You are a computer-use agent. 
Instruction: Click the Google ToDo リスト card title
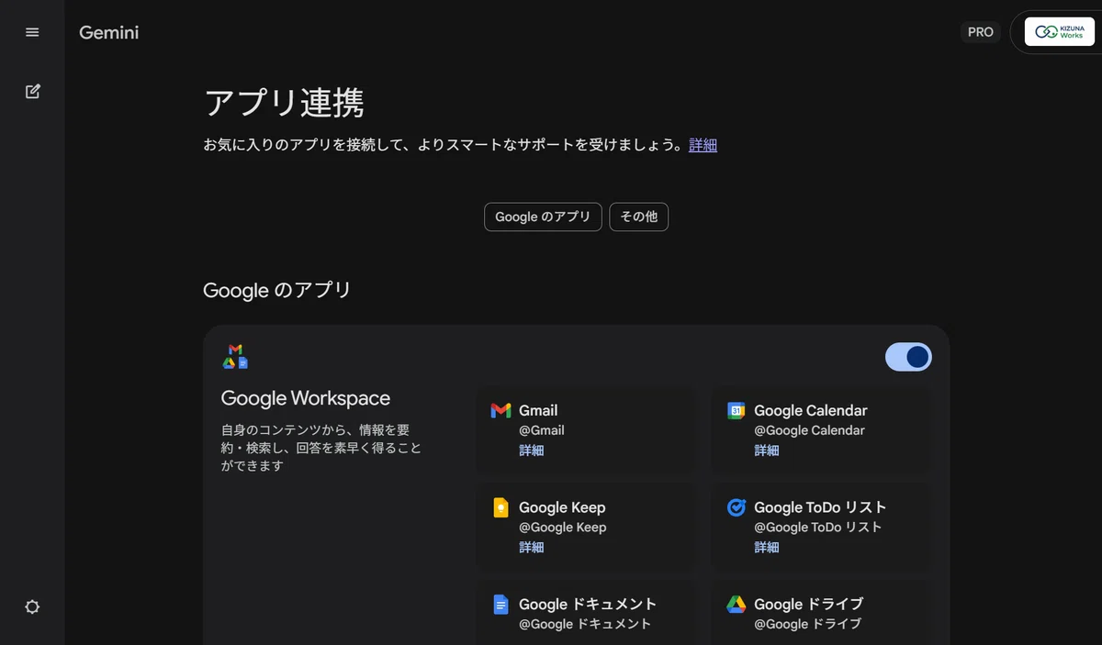[820, 507]
